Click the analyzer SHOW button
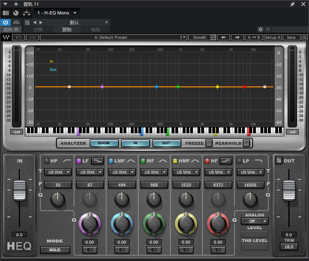Image resolution: width=309 pixels, height=261 pixels. [104, 143]
